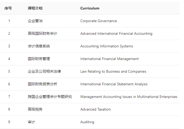Screen dimensions: 184x129
Task: Select the 高级国际财务会计 cell
Action: [43, 33]
